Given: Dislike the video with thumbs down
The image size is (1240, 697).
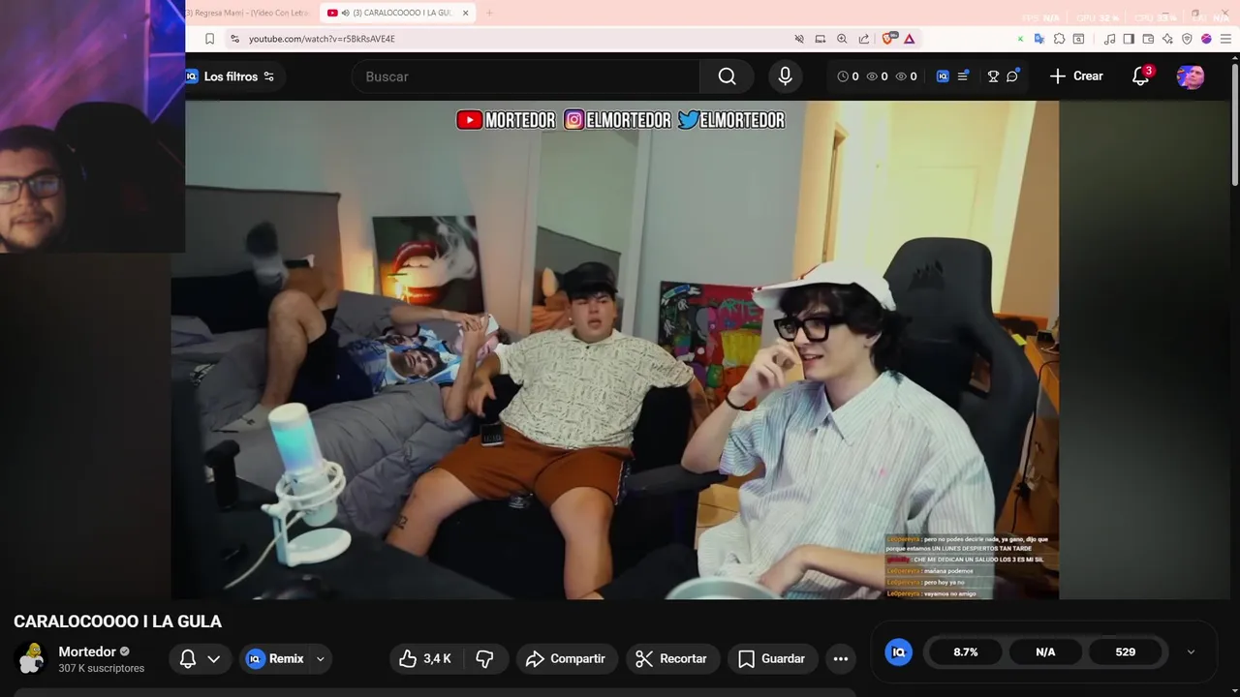Looking at the screenshot, I should 485,658.
